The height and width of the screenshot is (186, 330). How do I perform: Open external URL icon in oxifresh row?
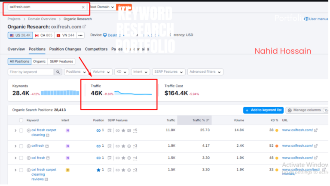tap(316, 146)
